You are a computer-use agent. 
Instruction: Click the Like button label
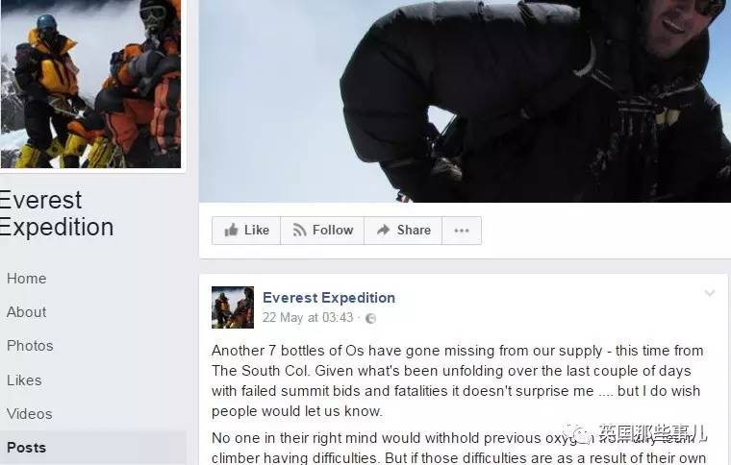[257, 230]
